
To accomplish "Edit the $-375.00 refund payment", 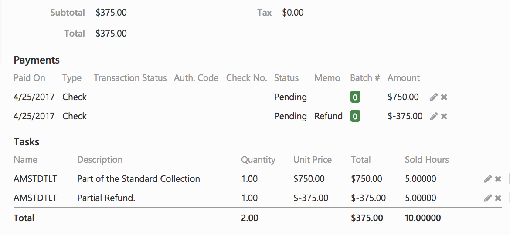I will 433,116.
